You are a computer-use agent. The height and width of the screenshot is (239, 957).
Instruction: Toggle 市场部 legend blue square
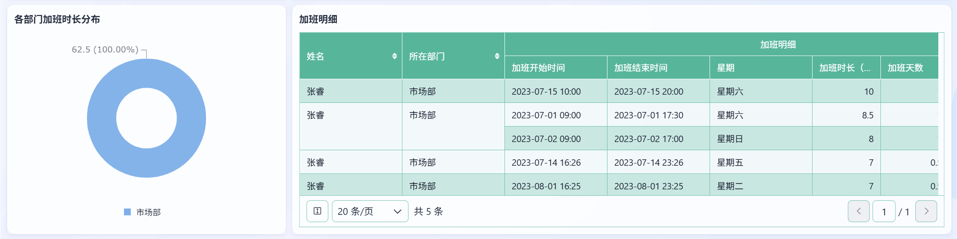pos(128,212)
